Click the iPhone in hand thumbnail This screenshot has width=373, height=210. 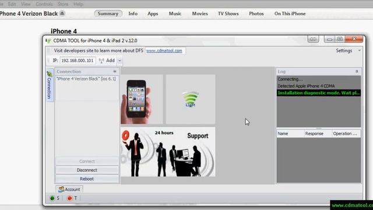tap(142, 99)
